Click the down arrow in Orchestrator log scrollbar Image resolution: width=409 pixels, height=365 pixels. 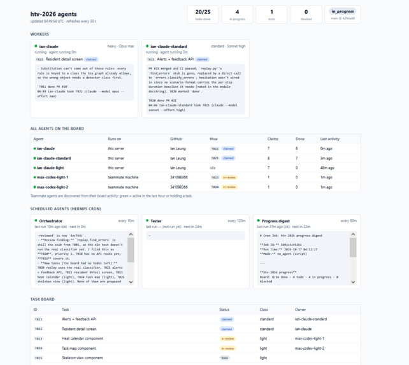[131, 282]
